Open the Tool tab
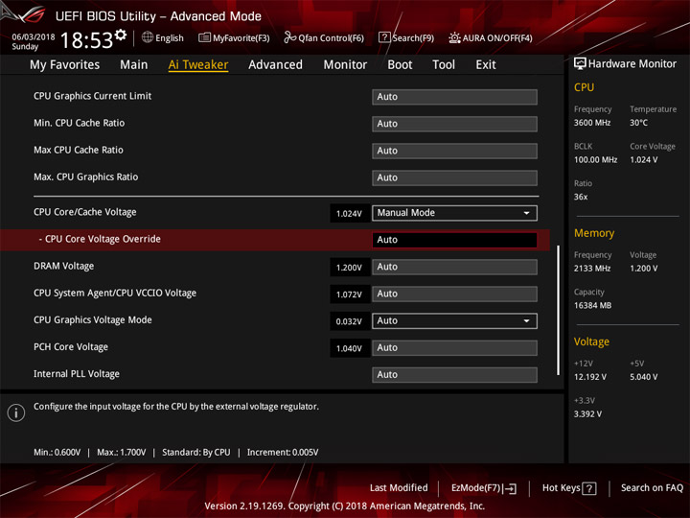This screenshot has width=690, height=518. coord(444,65)
